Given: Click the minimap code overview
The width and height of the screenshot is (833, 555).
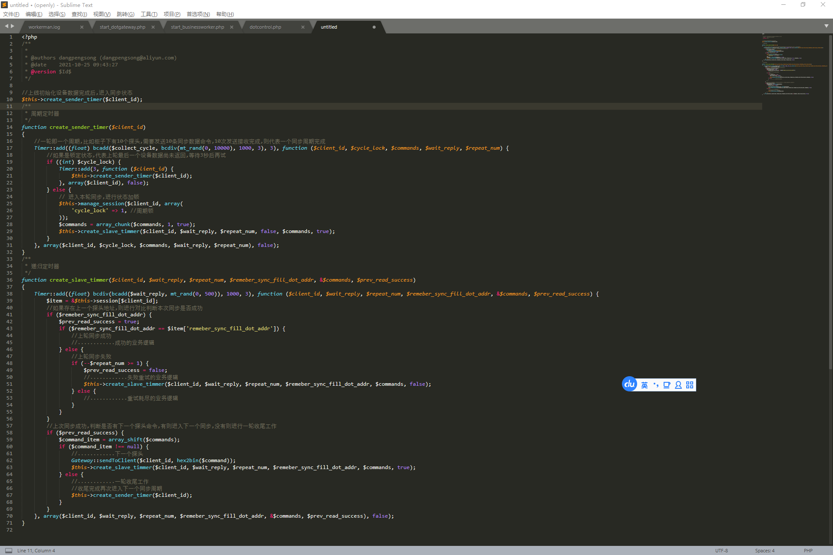Looking at the screenshot, I should [x=794, y=65].
